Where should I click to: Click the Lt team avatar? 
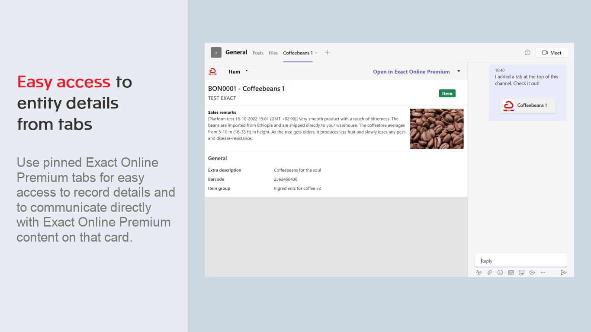[x=216, y=52]
